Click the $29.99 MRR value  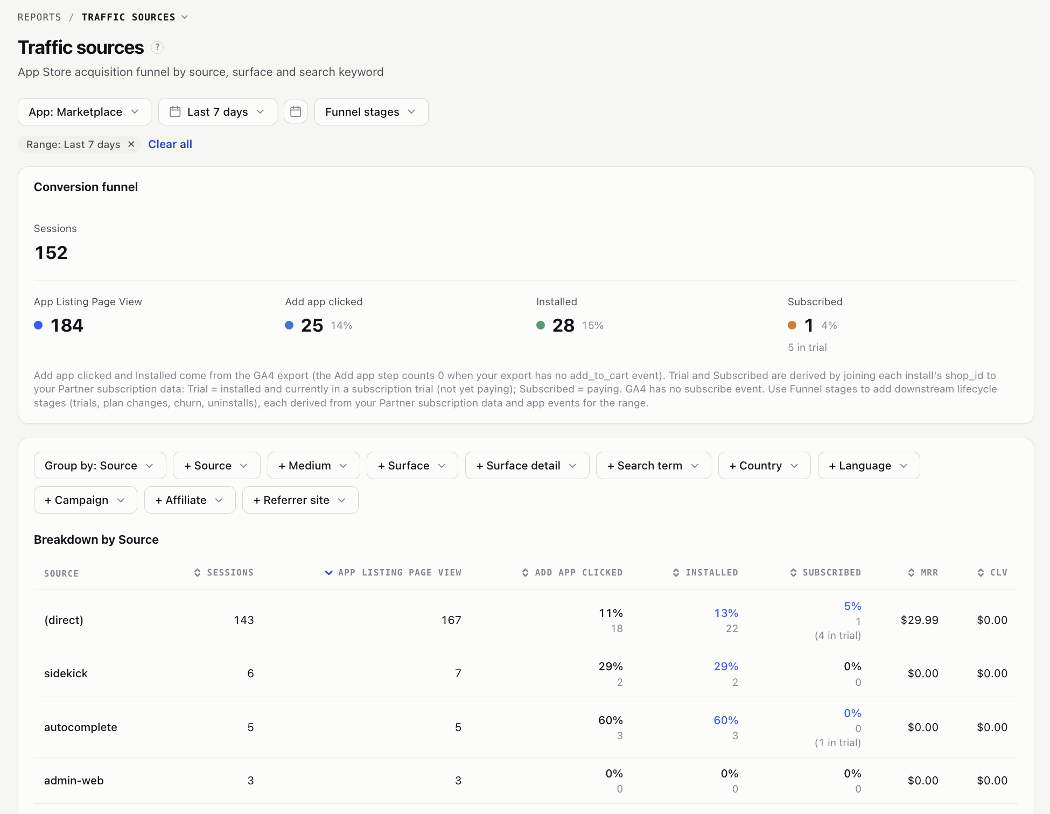[920, 620]
